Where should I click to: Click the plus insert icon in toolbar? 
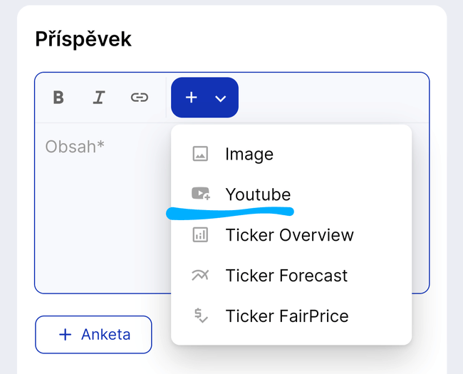coord(191,98)
